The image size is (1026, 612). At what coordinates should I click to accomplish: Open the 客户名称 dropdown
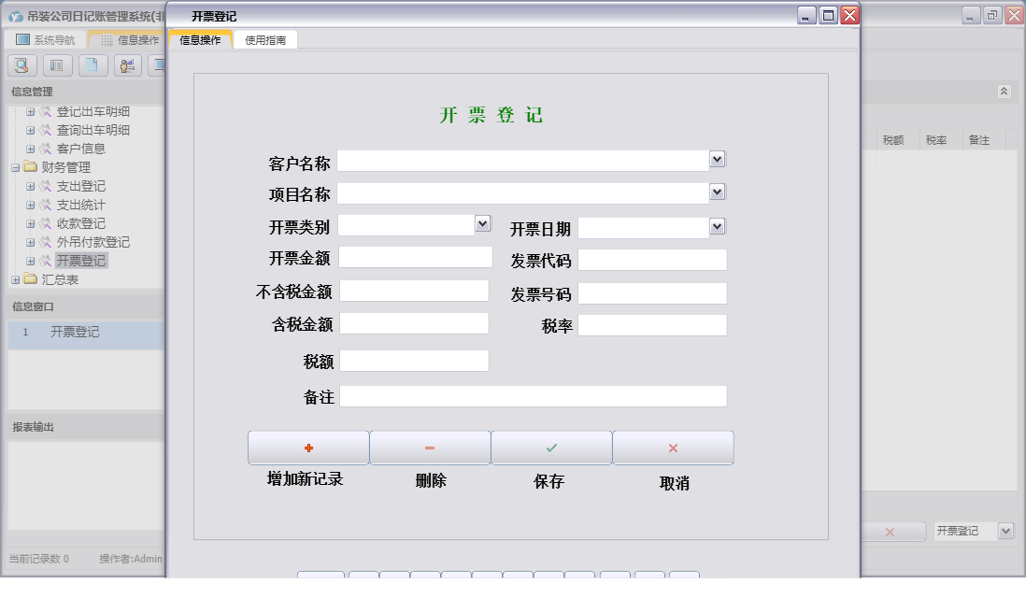click(x=717, y=159)
